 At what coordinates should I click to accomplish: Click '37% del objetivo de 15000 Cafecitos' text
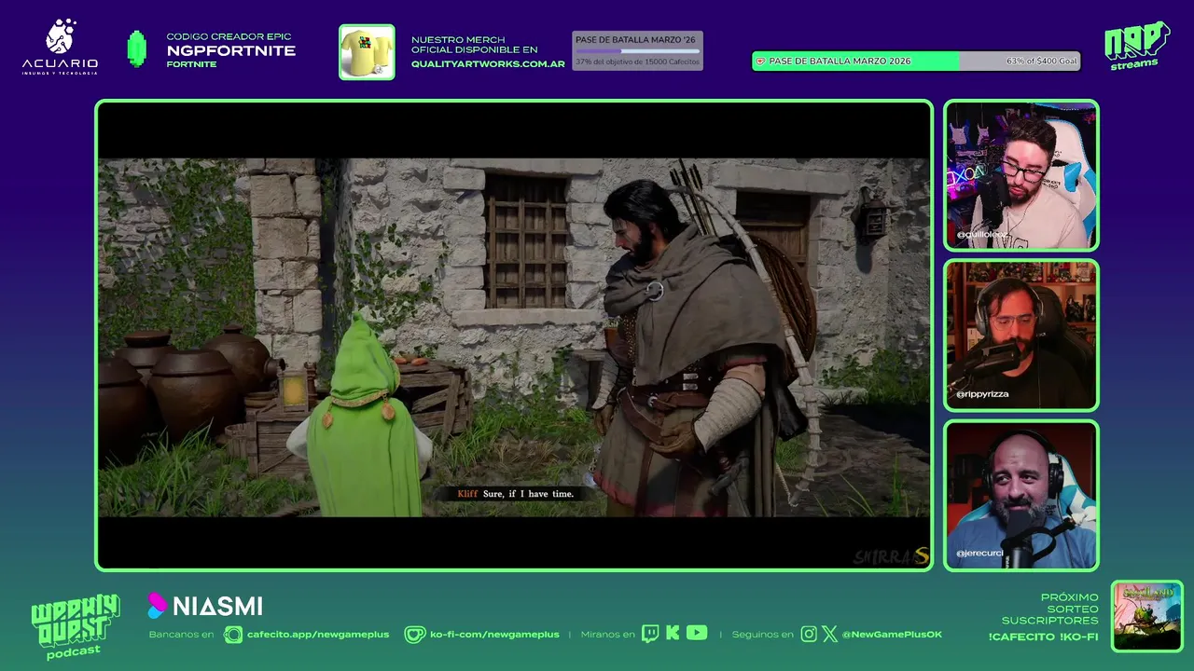(635, 62)
